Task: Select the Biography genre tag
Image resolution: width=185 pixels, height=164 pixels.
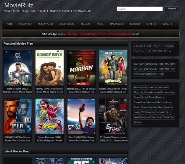Action: pyautogui.click(x=138, y=92)
